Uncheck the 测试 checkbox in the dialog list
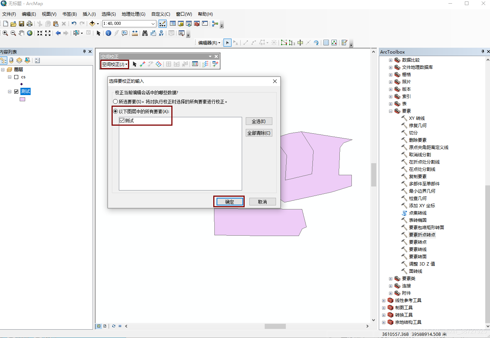This screenshot has width=490, height=338. (122, 121)
